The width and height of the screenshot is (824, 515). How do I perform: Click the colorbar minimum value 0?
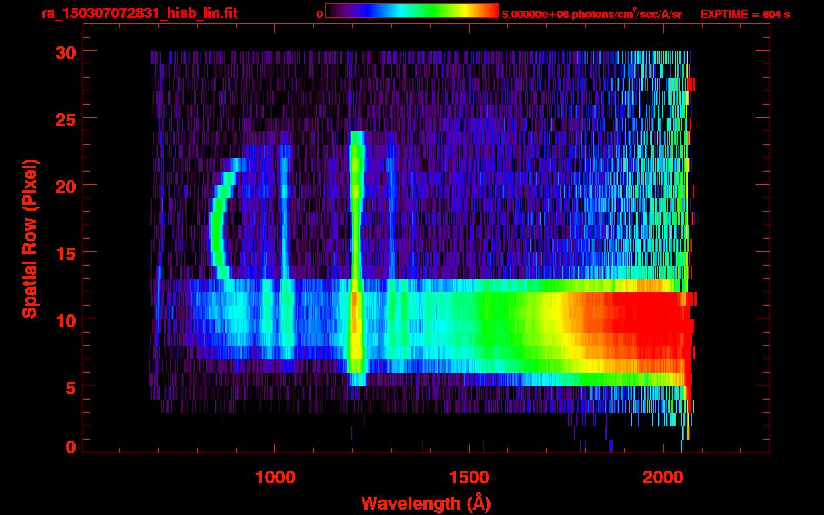tap(319, 14)
